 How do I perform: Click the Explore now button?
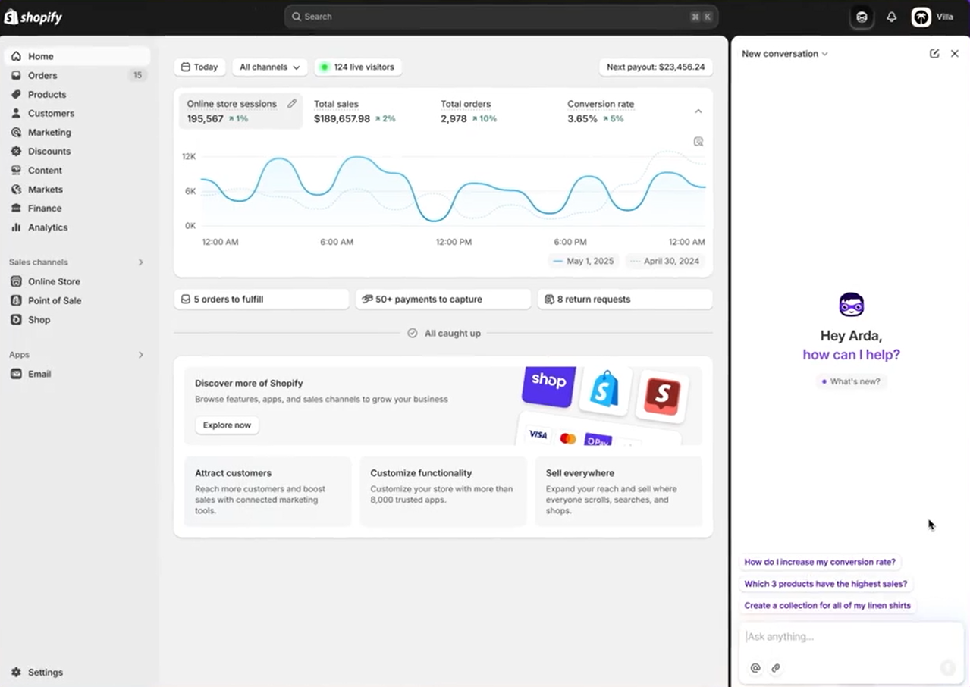pos(226,425)
